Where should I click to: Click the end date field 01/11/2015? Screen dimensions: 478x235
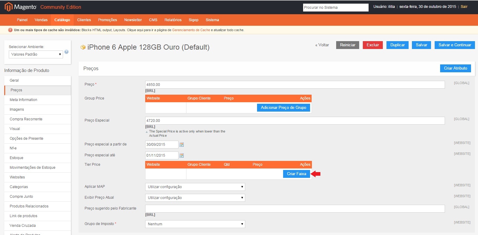(x=162, y=155)
